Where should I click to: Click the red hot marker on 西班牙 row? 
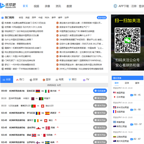click(59, 113)
